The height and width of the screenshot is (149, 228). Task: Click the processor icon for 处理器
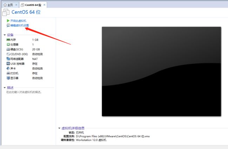click(x=8, y=45)
